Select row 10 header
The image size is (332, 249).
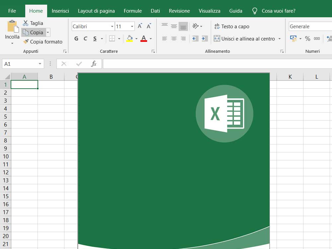[x=6, y=156]
